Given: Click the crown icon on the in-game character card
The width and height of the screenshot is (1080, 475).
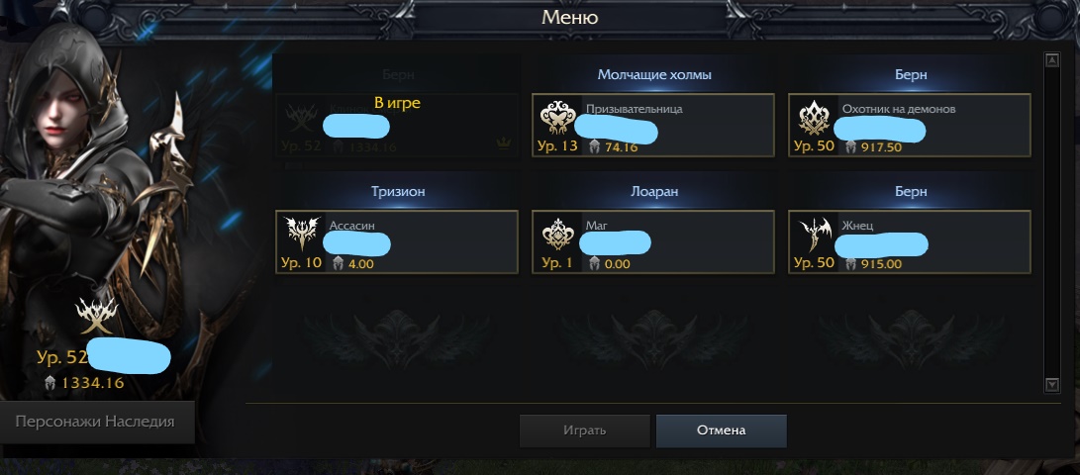Looking at the screenshot, I should [503, 143].
